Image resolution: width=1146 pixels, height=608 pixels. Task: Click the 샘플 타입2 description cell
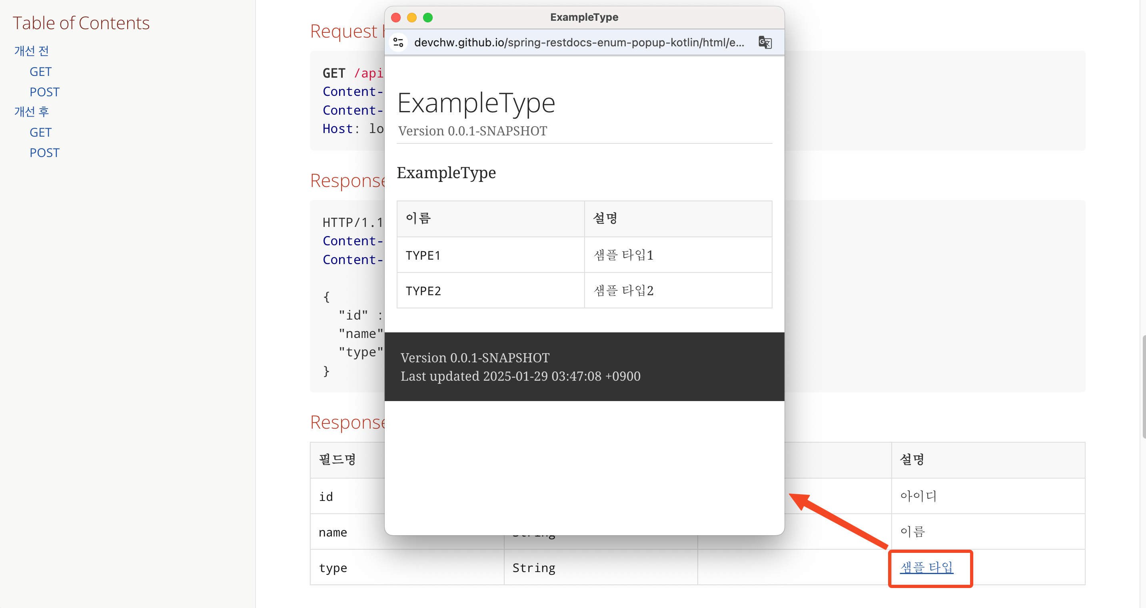[678, 290]
